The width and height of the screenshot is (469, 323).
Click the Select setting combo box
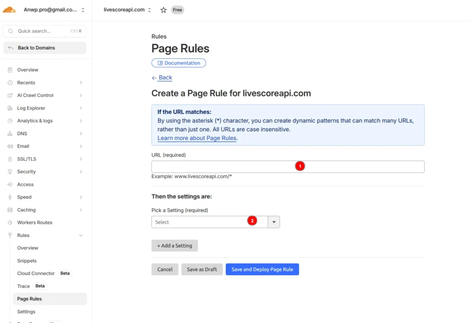pos(210,222)
